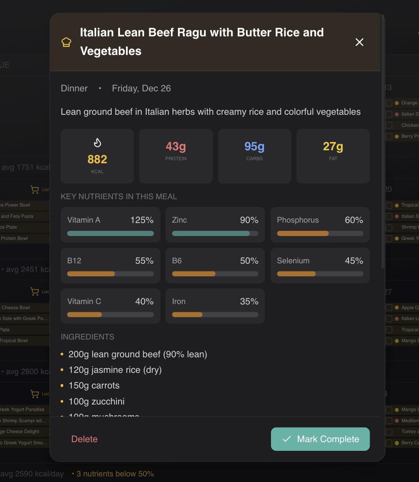Click the cart List icon near avg 2451 kcal week
This screenshot has height=482, width=419.
point(35,291)
